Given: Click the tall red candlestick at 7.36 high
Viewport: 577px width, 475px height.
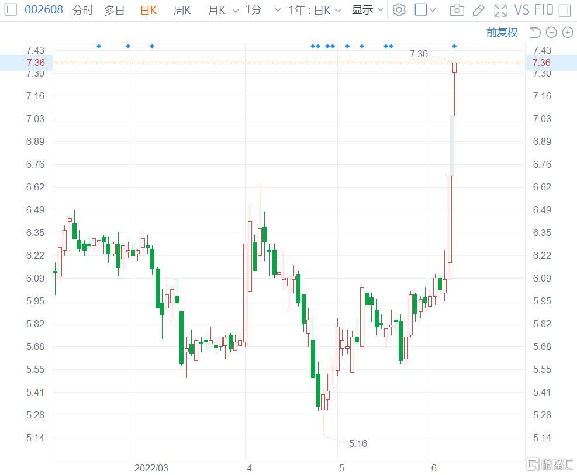Looking at the screenshot, I should point(455,89).
